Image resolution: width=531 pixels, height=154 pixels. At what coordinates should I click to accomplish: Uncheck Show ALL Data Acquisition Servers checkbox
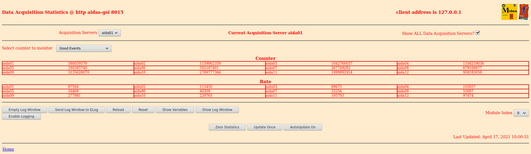click(x=477, y=33)
